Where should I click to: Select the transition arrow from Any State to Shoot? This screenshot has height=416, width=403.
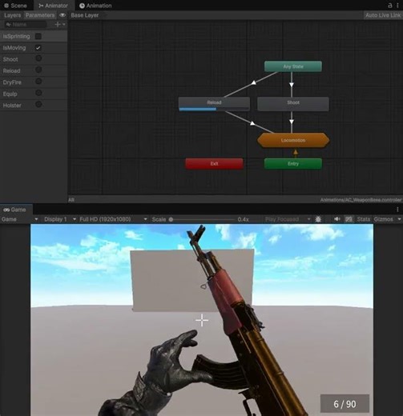pyautogui.click(x=292, y=85)
